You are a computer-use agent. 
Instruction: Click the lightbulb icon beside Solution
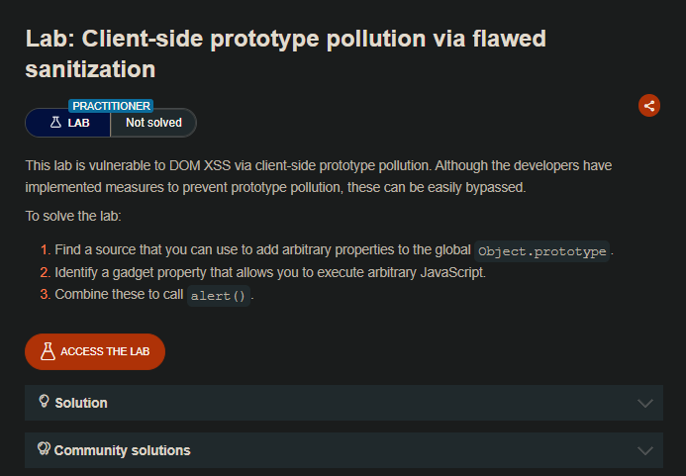point(44,402)
